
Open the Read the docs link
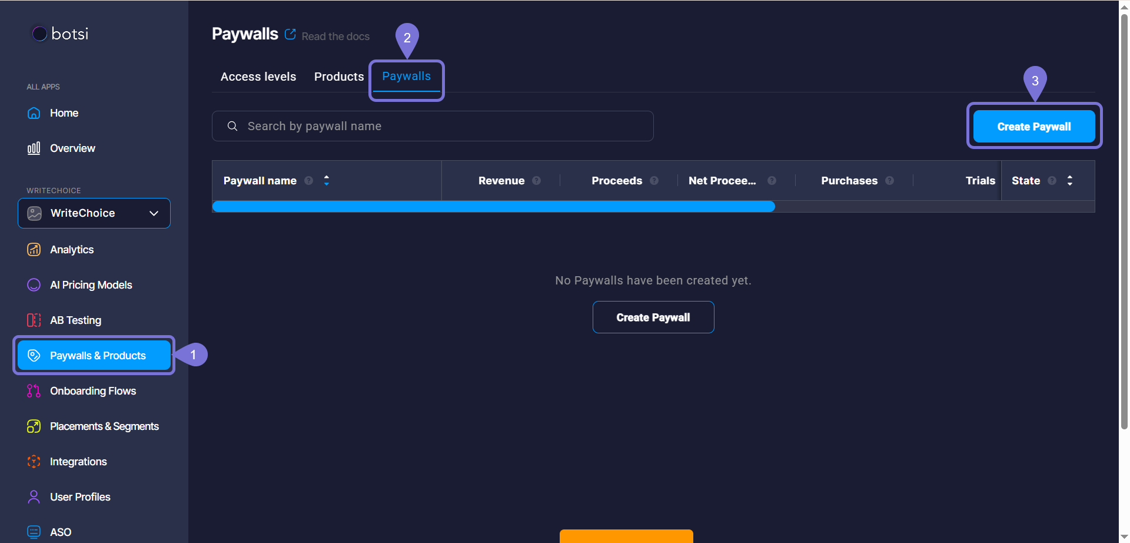pyautogui.click(x=335, y=37)
